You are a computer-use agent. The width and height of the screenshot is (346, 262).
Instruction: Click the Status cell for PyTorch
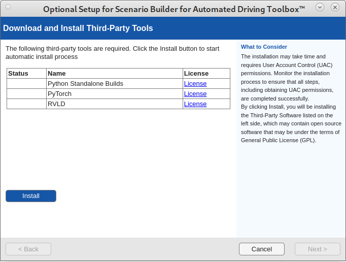click(x=26, y=94)
